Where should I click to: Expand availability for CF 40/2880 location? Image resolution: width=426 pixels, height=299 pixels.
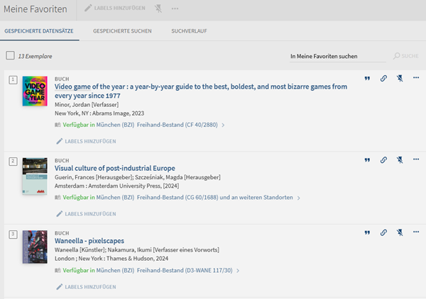coord(223,125)
